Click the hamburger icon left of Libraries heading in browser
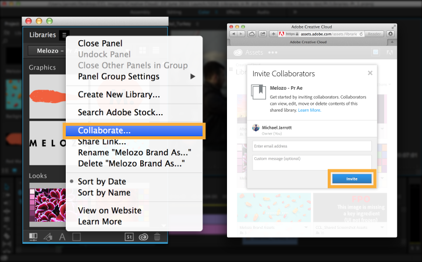This screenshot has height=262, width=422. point(230,69)
